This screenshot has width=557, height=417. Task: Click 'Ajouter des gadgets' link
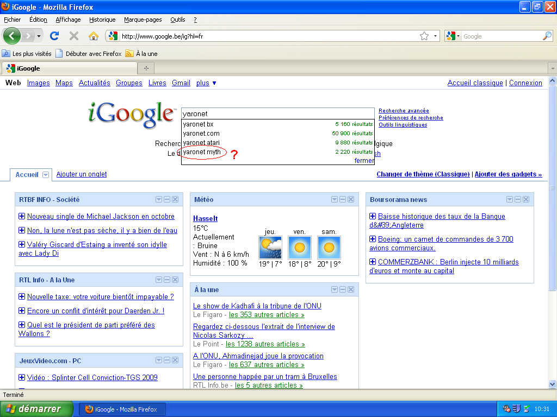click(508, 174)
